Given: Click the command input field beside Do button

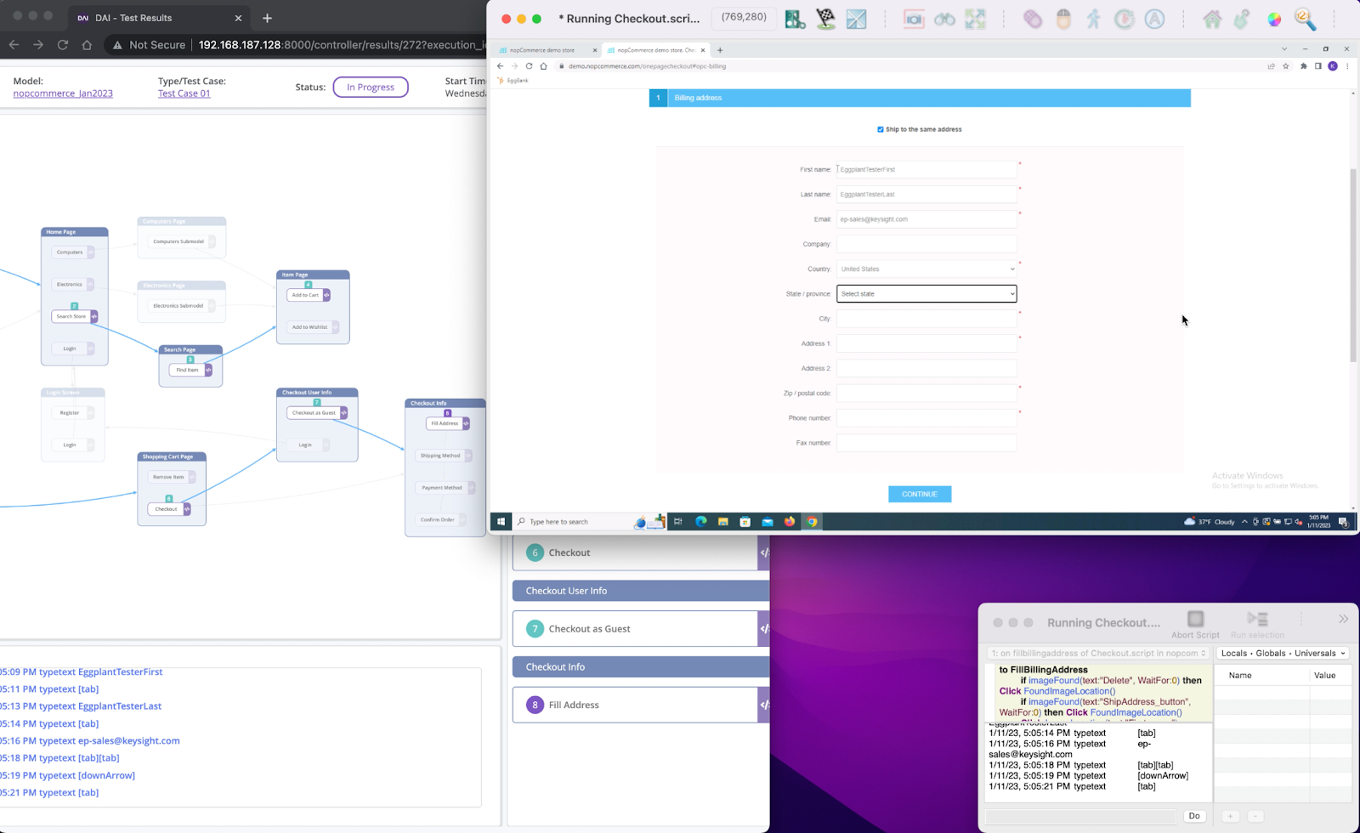Looking at the screenshot, I should point(1081,816).
